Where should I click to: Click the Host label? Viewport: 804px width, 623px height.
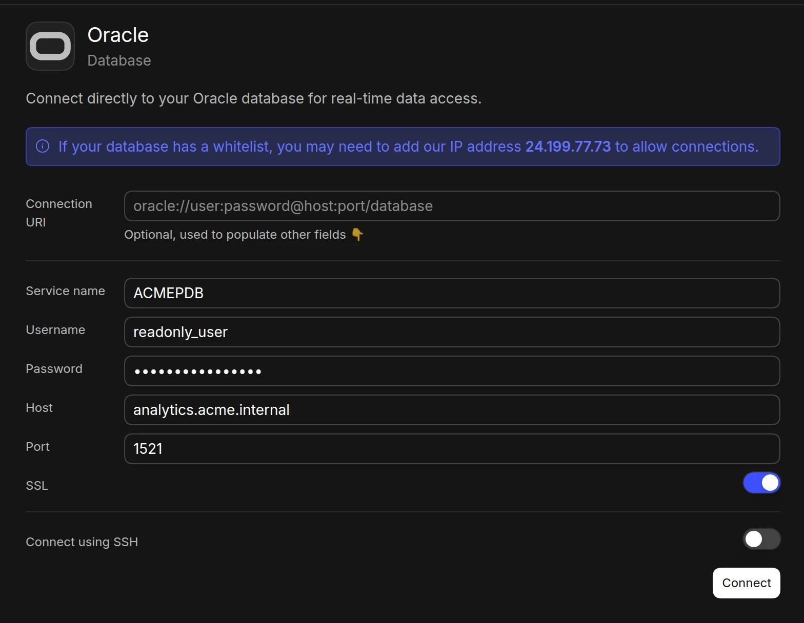39,408
